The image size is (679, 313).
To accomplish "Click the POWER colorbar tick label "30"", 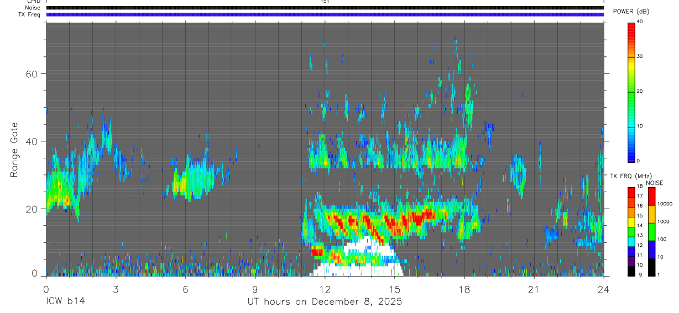I will [x=640, y=56].
